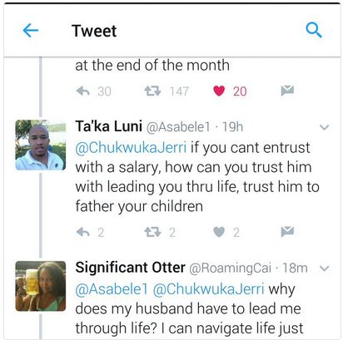
Task: Retweet Ta'ka Luni's tweet
Action: click(x=152, y=232)
